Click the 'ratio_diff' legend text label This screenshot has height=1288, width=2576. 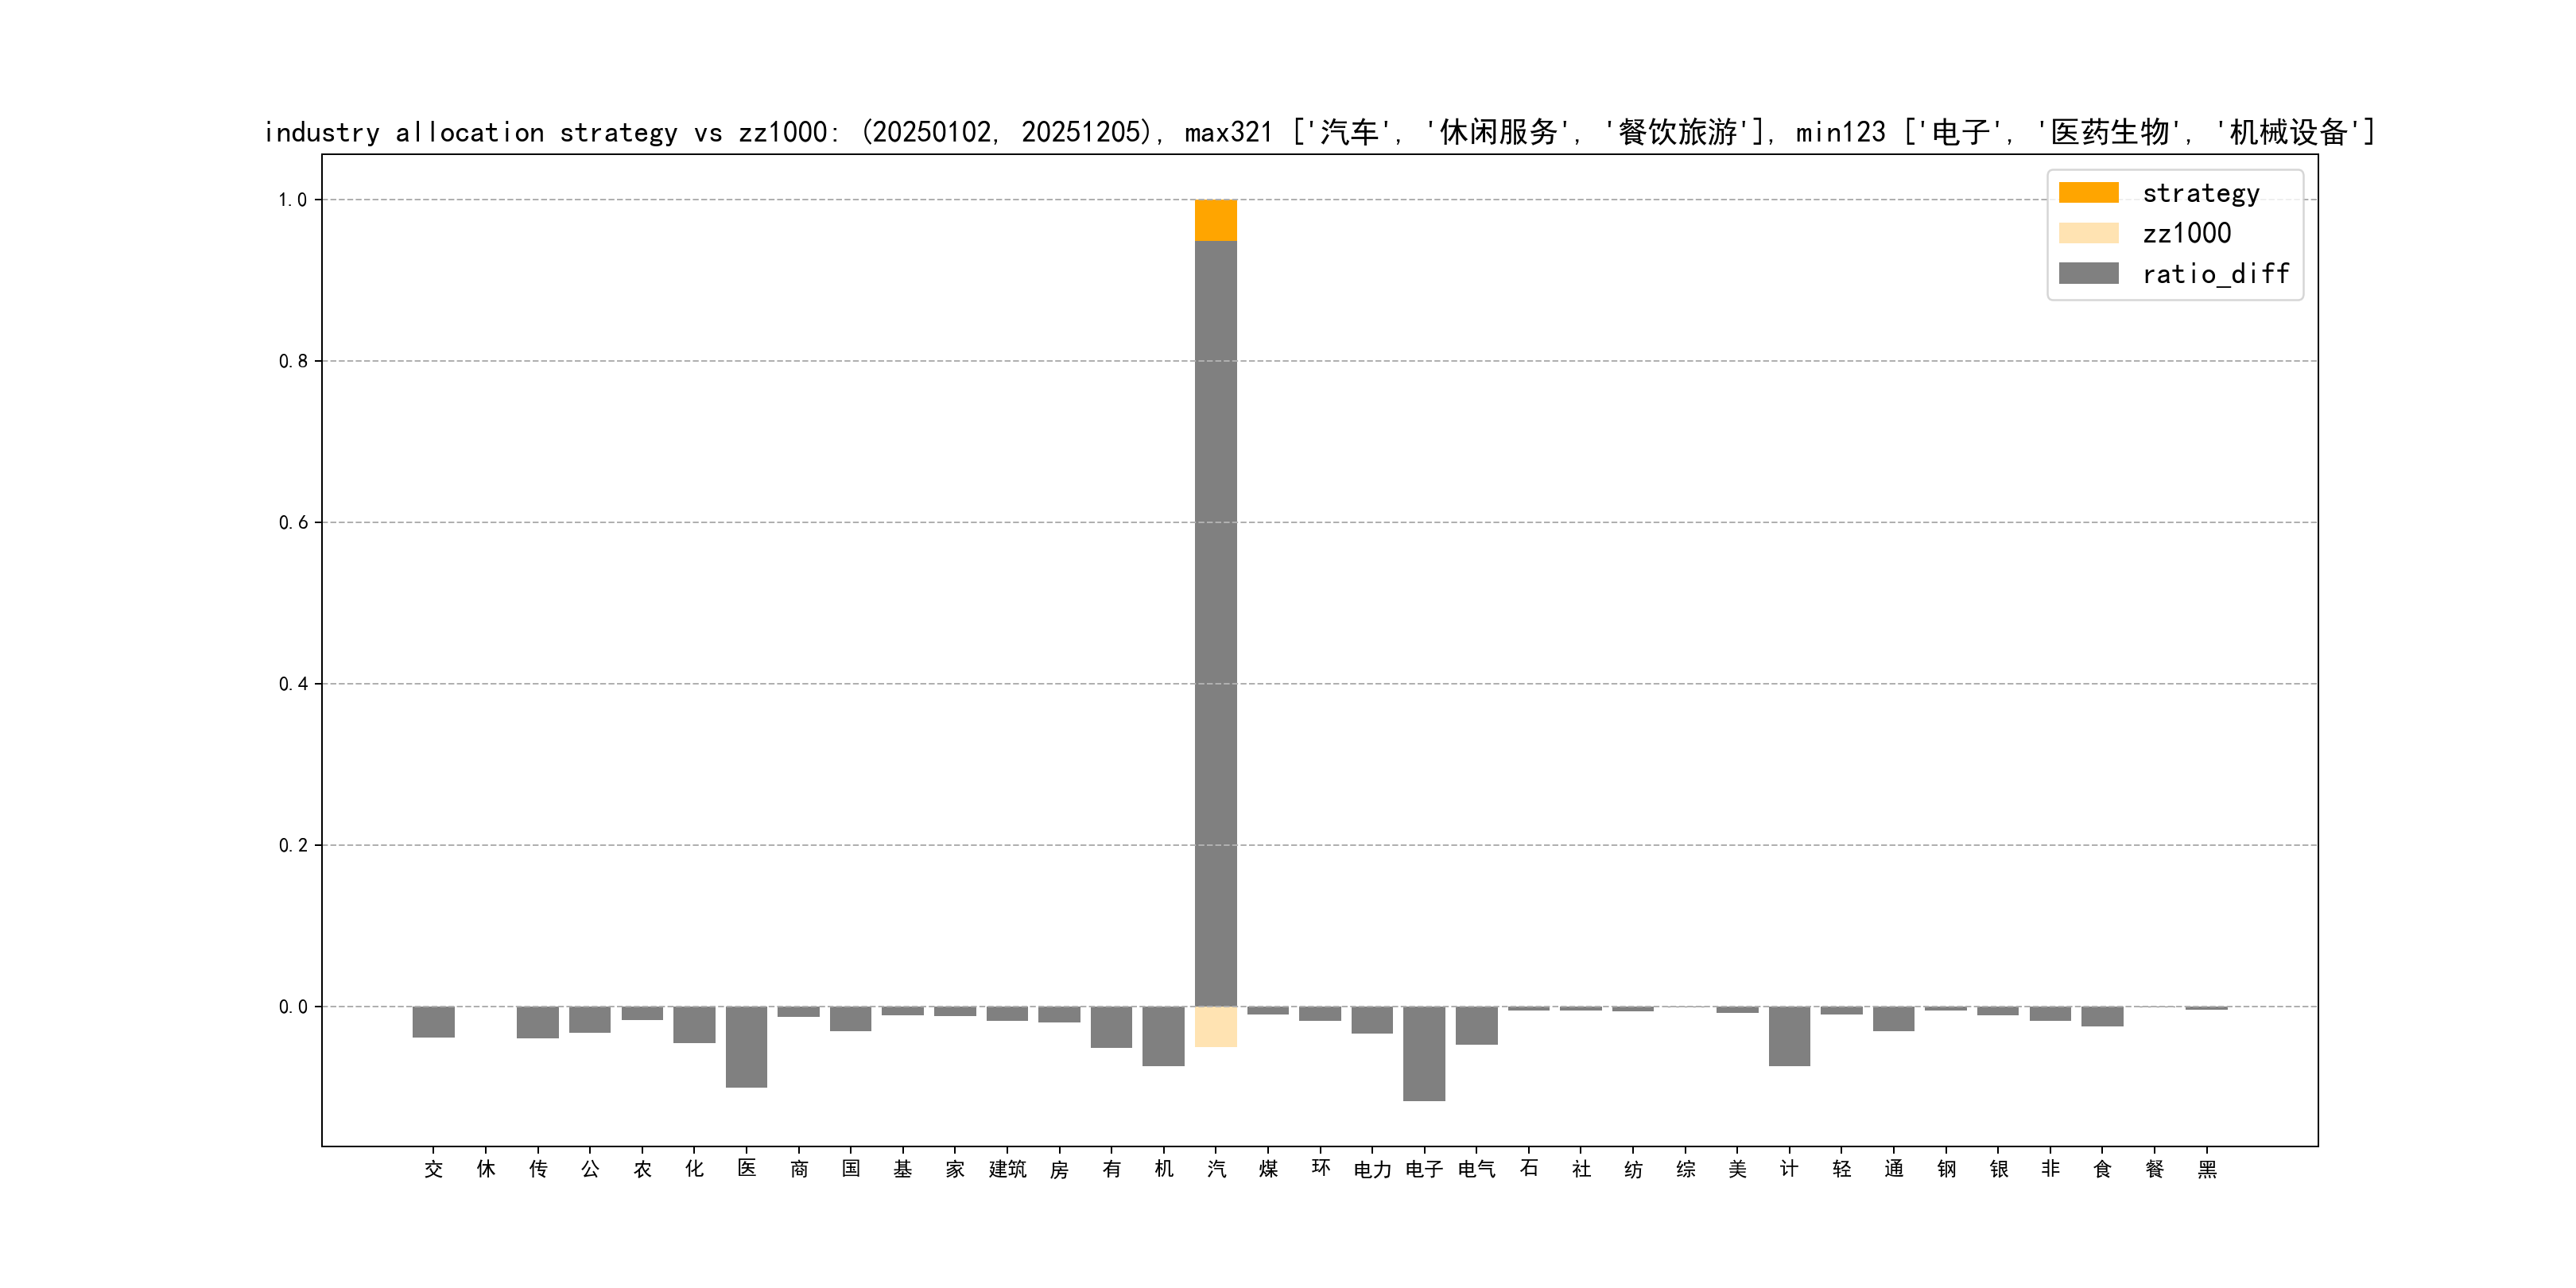2215,273
